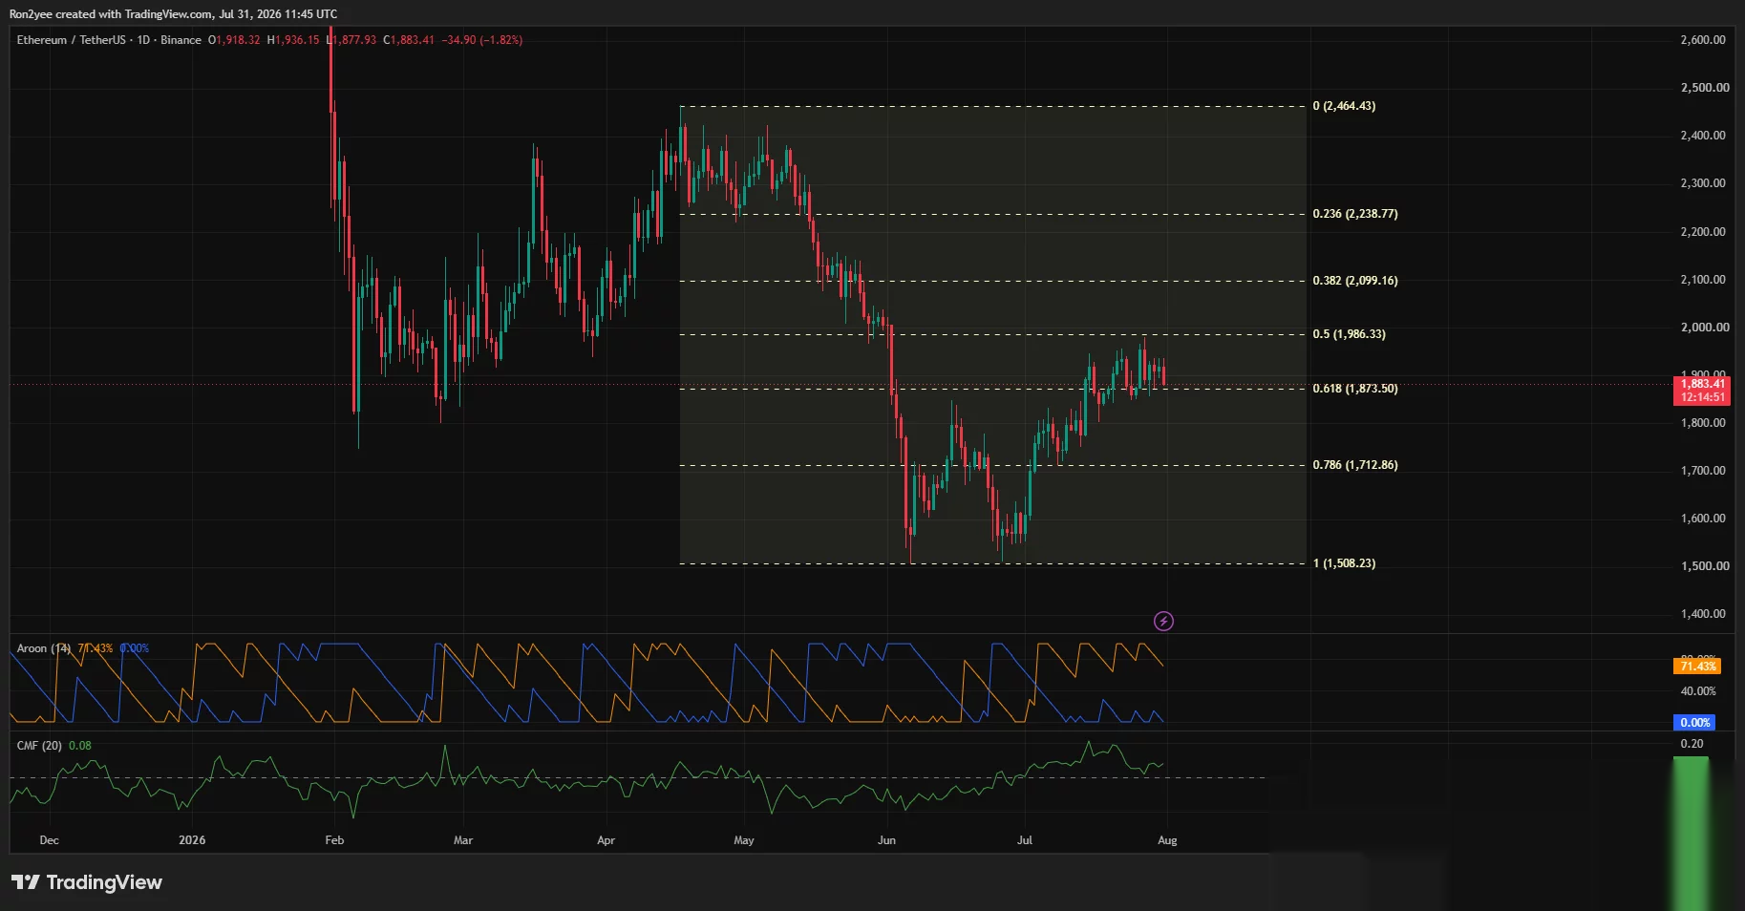Click the May label on the time axis
This screenshot has height=911, width=1745.
coord(744,840)
